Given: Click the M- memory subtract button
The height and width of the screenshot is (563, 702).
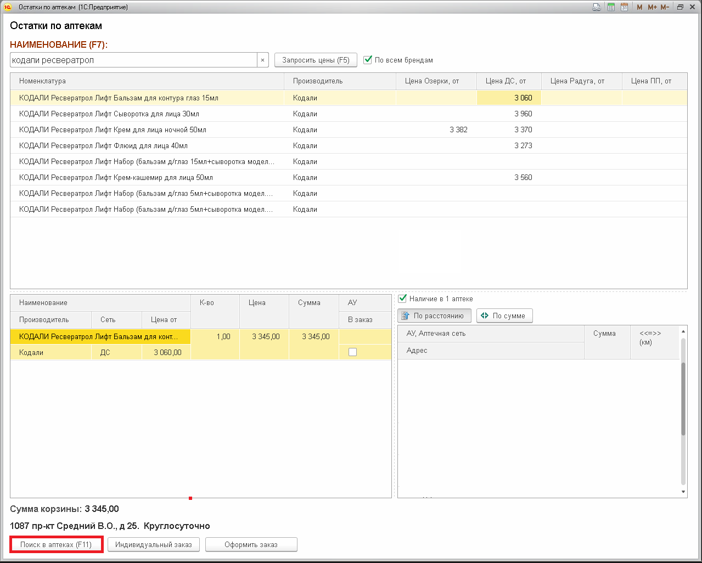Looking at the screenshot, I should (x=665, y=7).
